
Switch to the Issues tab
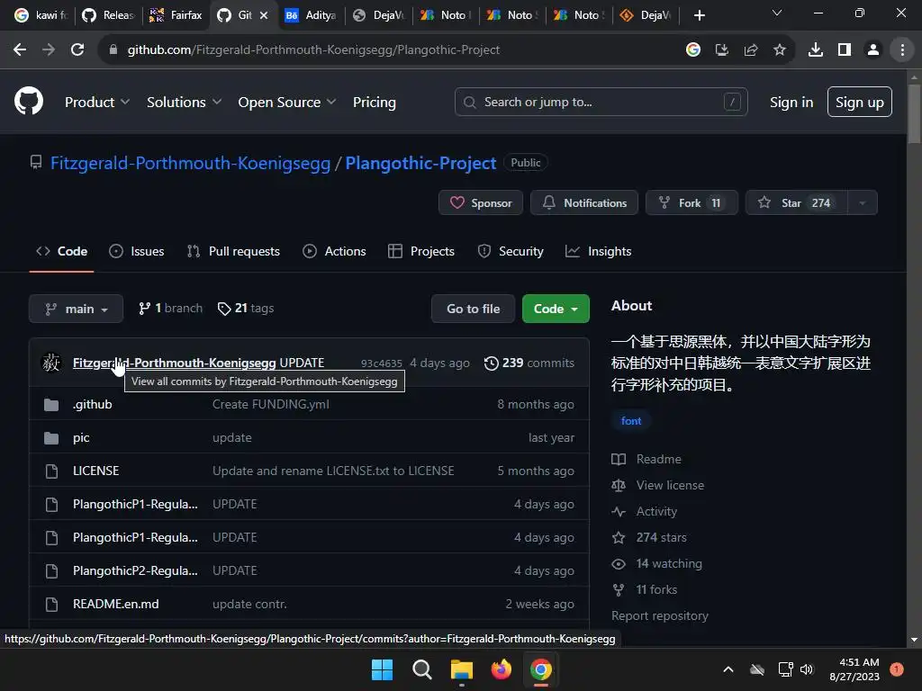pos(137,252)
